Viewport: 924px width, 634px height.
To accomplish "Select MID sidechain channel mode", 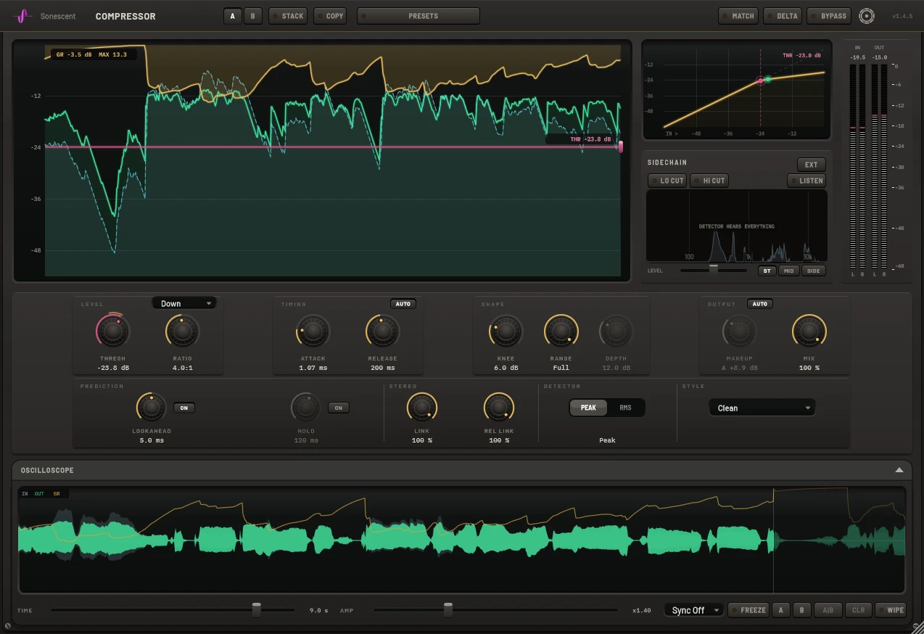I will [789, 271].
